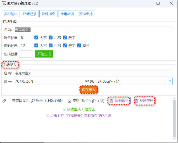The height and width of the screenshot is (143, 178).
Task: Click the results list vertical scrollbar
Action: pos(174,119)
